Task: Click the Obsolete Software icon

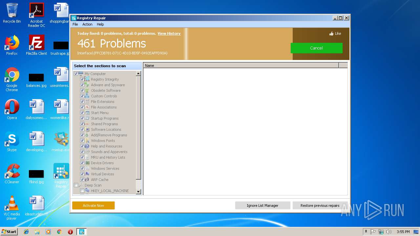Action: [x=87, y=90]
